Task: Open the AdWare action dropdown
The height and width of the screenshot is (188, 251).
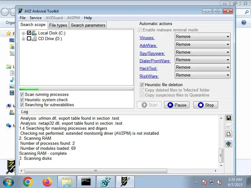Action: point(202,44)
